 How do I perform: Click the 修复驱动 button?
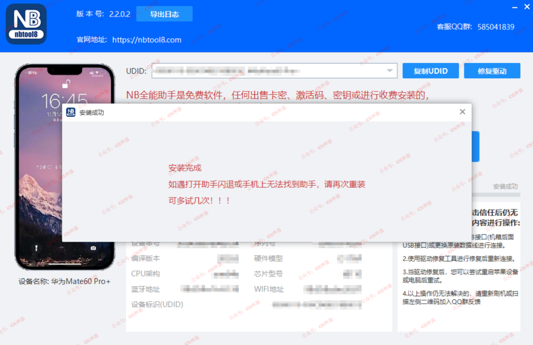(x=492, y=71)
